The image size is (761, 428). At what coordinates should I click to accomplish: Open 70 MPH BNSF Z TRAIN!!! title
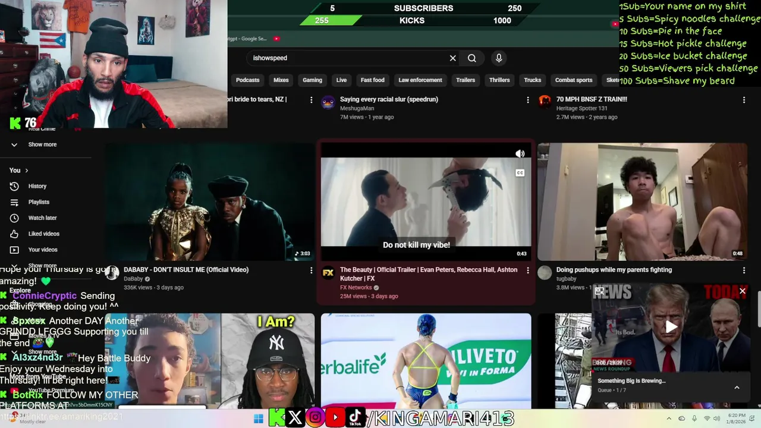pos(592,99)
